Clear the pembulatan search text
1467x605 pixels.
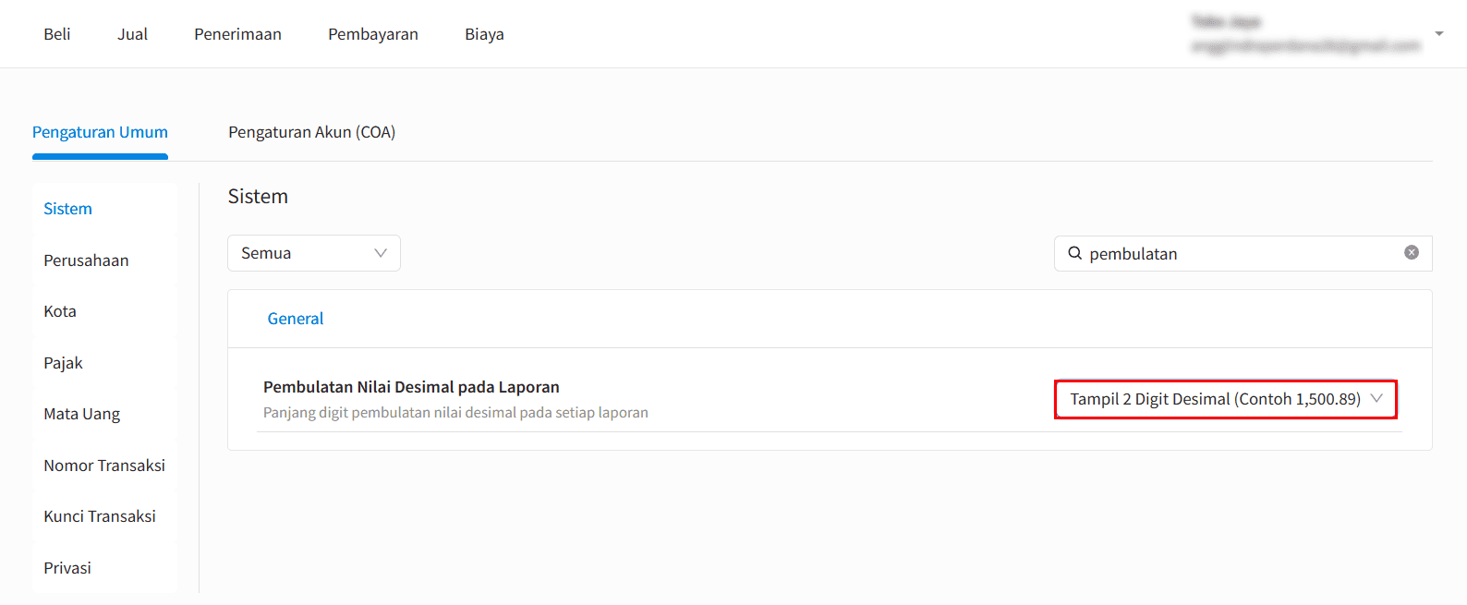[x=1412, y=252]
